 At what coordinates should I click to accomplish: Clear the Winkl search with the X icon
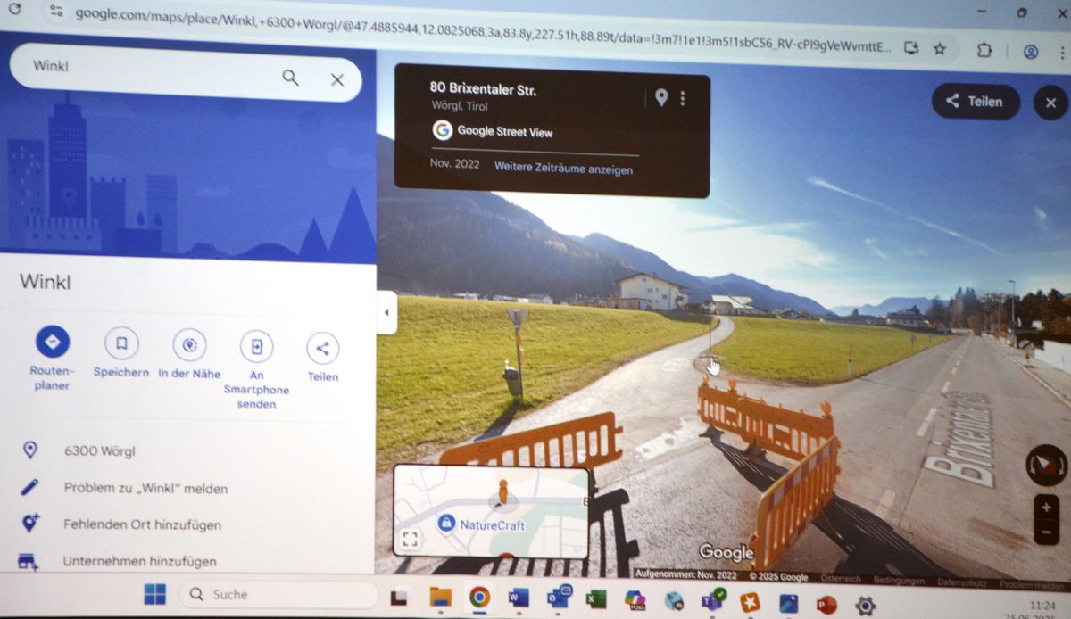337,79
